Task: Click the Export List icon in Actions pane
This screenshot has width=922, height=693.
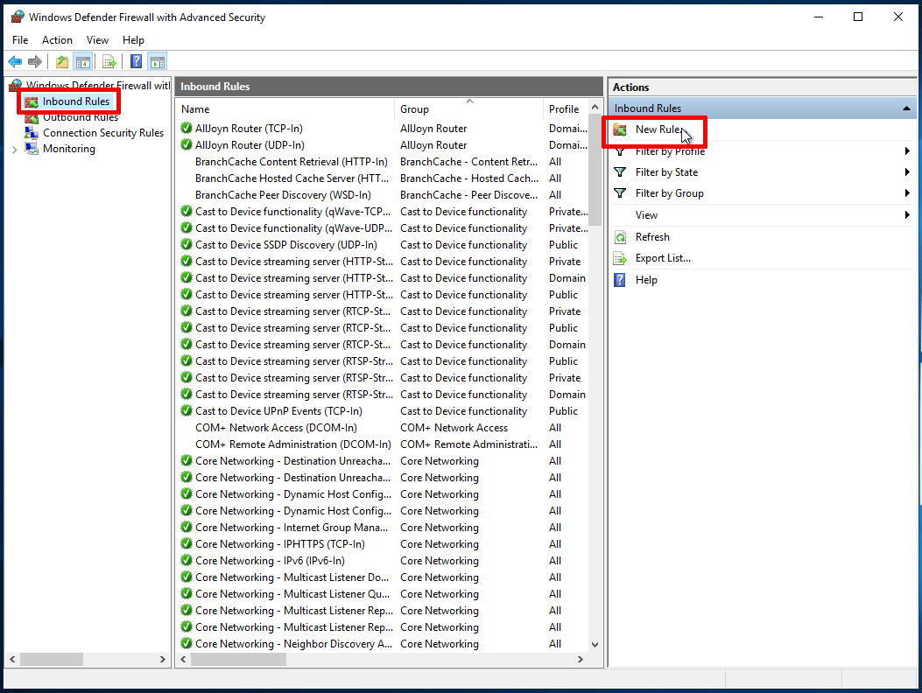Action: (x=620, y=258)
